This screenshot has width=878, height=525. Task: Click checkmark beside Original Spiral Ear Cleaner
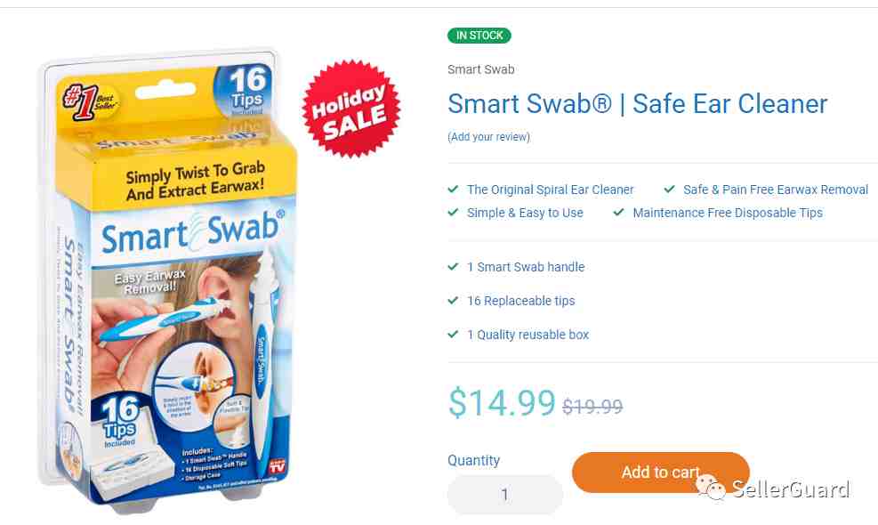tap(453, 190)
